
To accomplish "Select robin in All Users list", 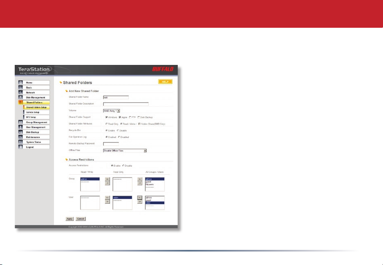I will pyautogui.click(x=155, y=203).
